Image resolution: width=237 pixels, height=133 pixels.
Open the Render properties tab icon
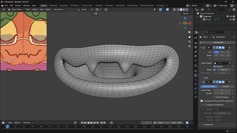click(x=195, y=43)
